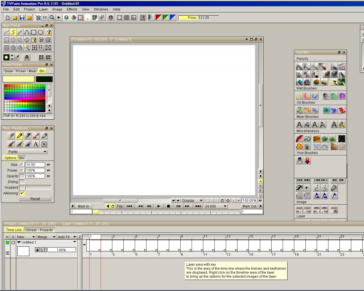Image resolution: width=364 pixels, height=291 pixels.
Task: Open the FX stack from toolbar
Action: [45, 18]
